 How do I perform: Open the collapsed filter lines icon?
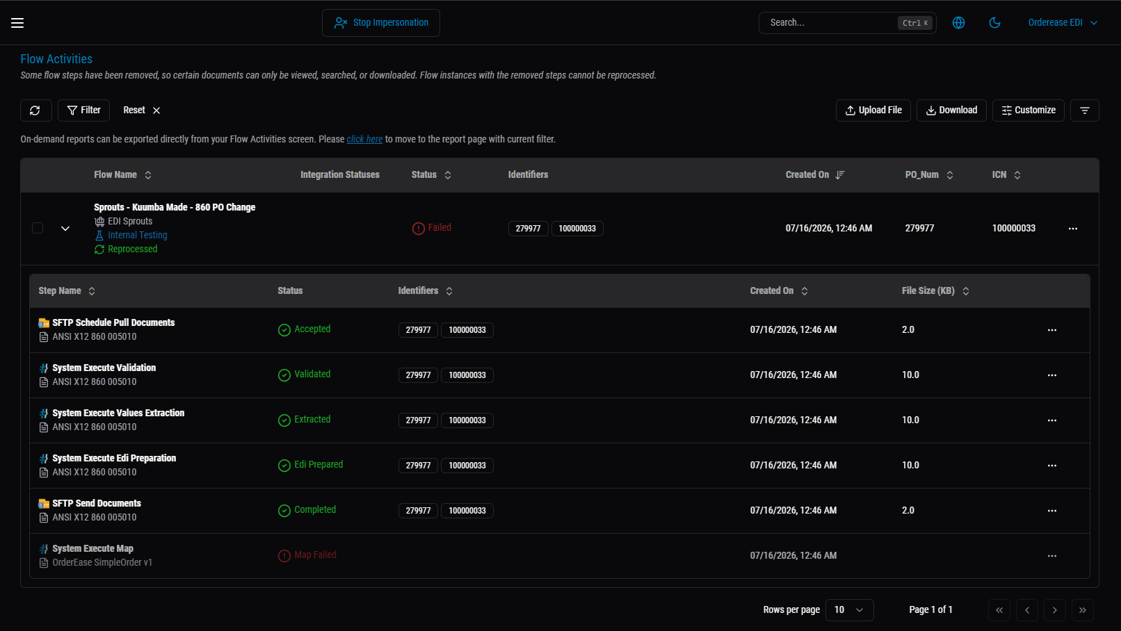(x=1084, y=110)
